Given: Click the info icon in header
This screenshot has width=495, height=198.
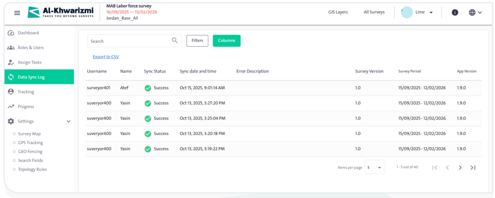Looking at the screenshot, I should coord(454,13).
